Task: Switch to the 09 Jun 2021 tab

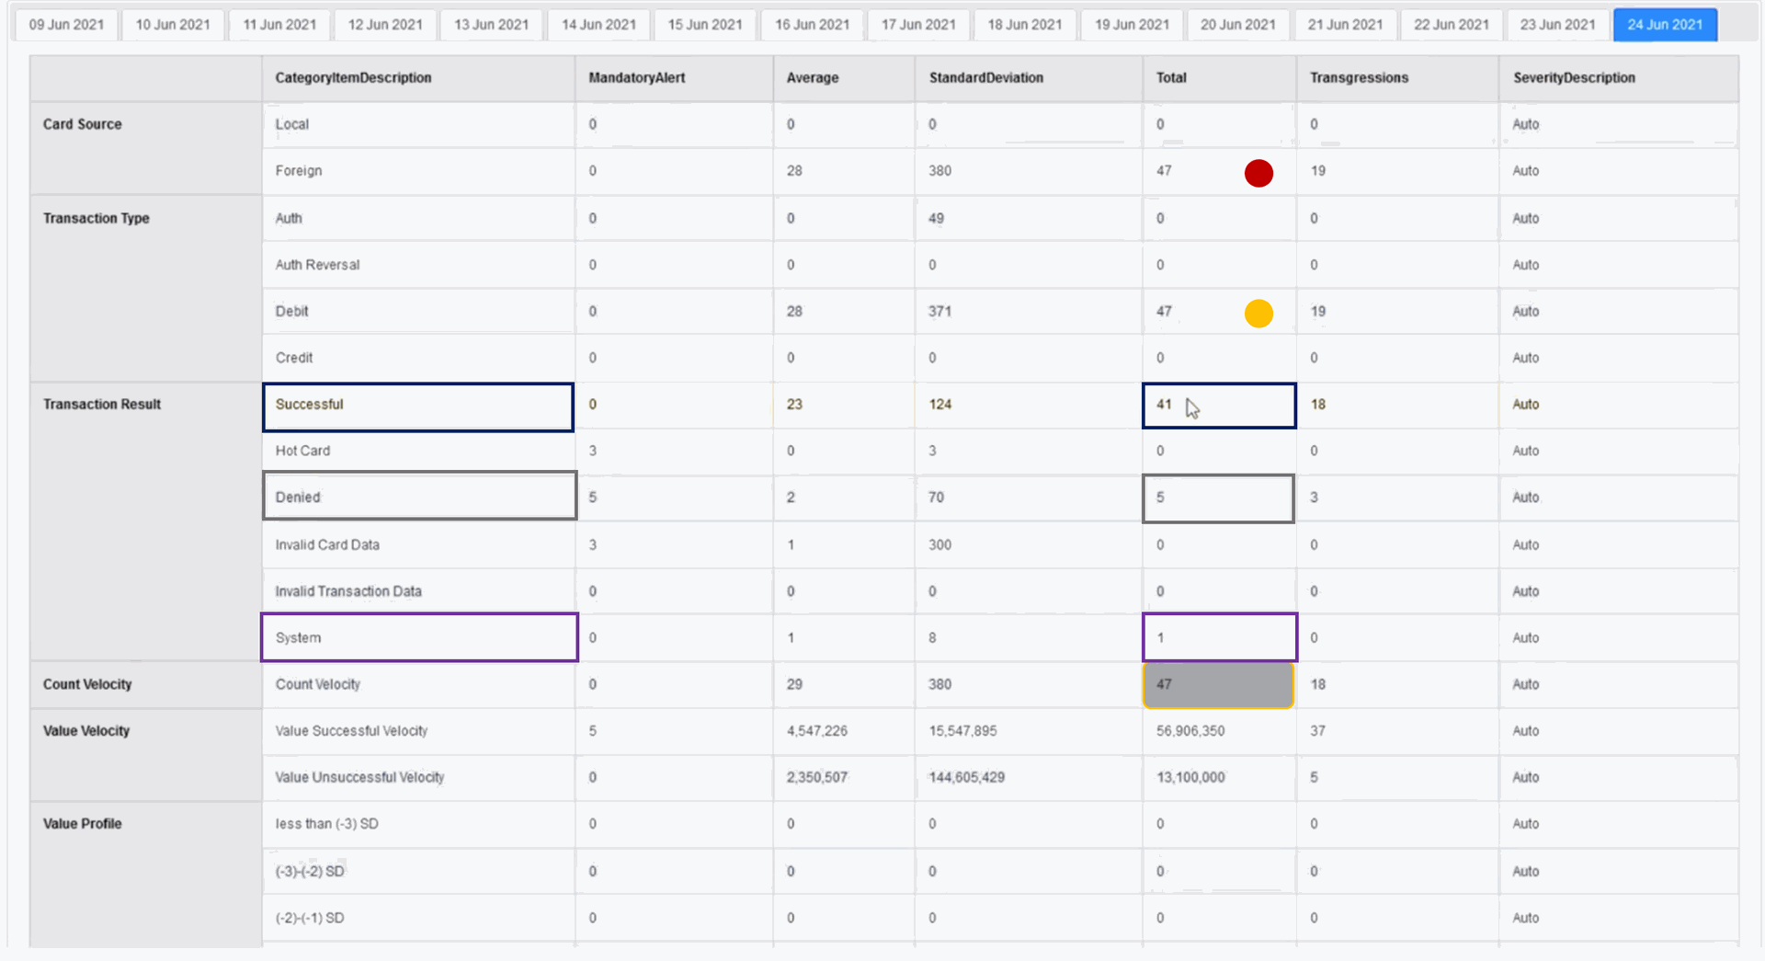Action: (66, 25)
